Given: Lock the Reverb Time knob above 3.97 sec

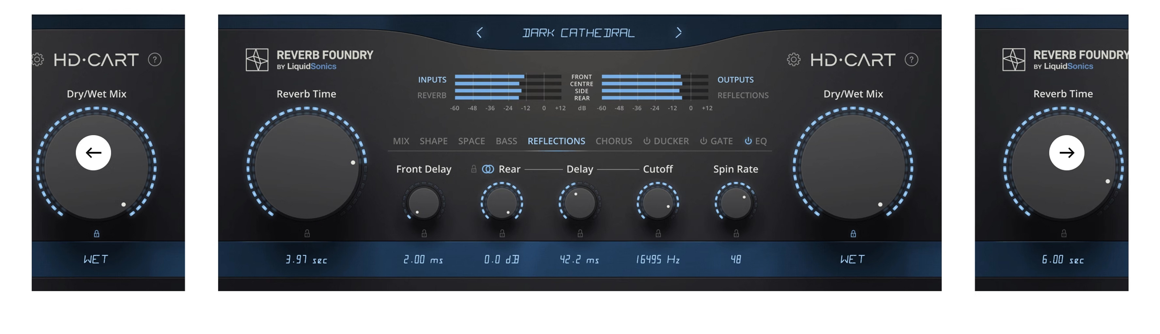Looking at the screenshot, I should pos(307,233).
